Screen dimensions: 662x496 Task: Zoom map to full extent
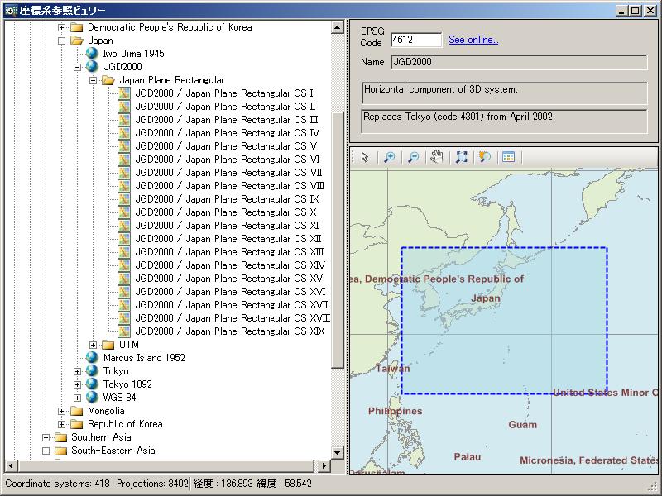pos(461,157)
